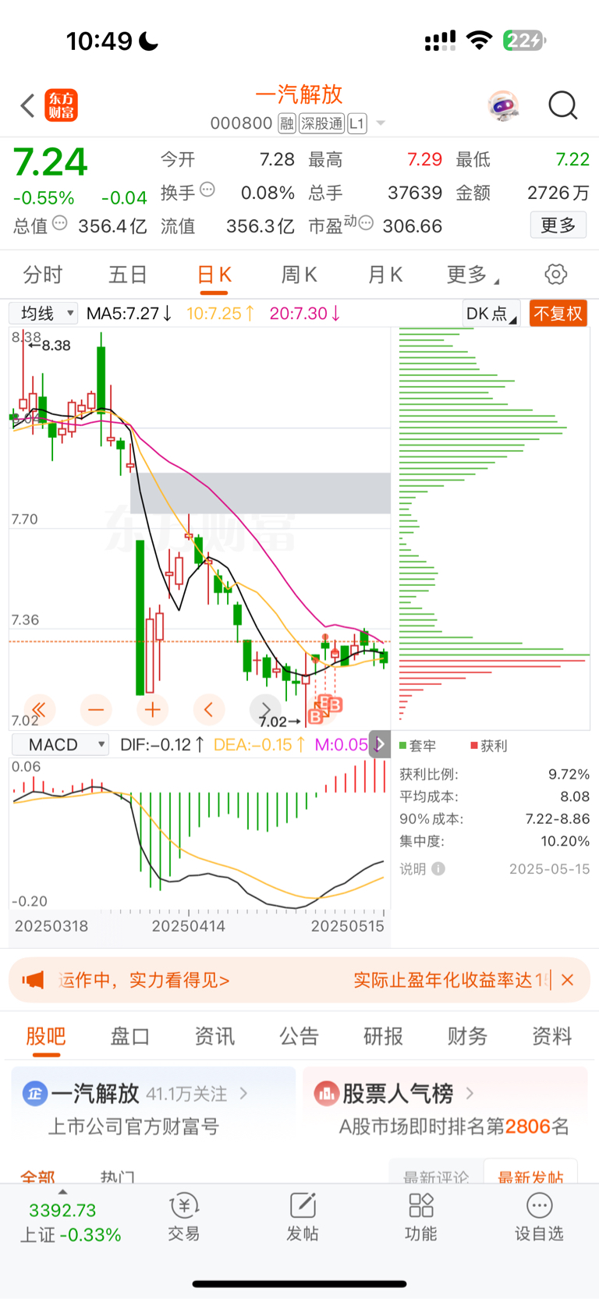Open the MACD indicator dropdown
Image resolution: width=599 pixels, height=1299 pixels.
pyautogui.click(x=59, y=744)
